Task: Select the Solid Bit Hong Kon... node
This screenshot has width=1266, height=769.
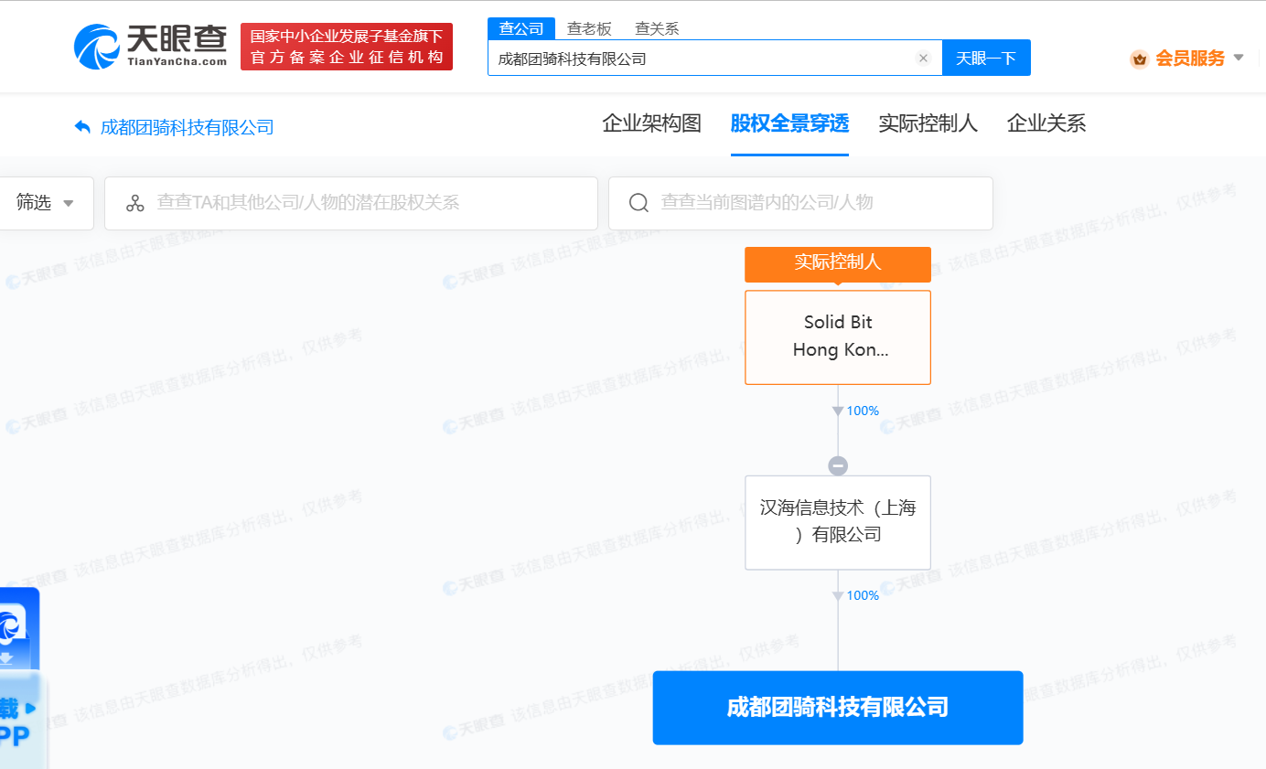Action: tap(838, 337)
